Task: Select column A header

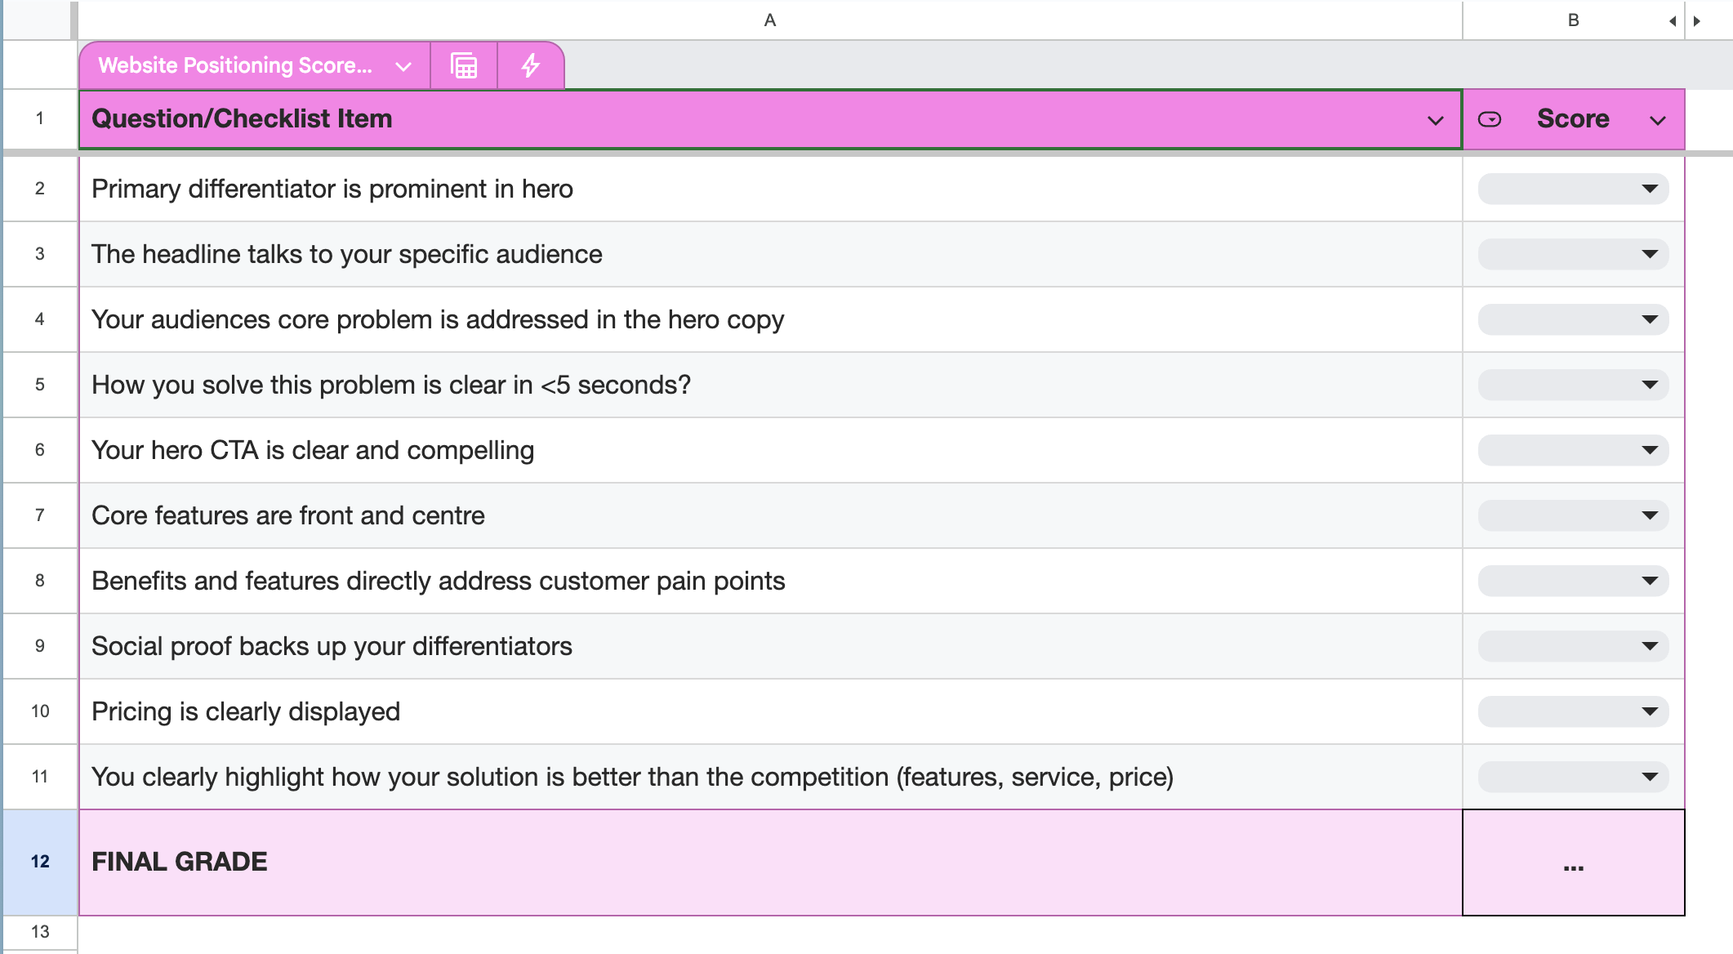Action: [x=769, y=20]
